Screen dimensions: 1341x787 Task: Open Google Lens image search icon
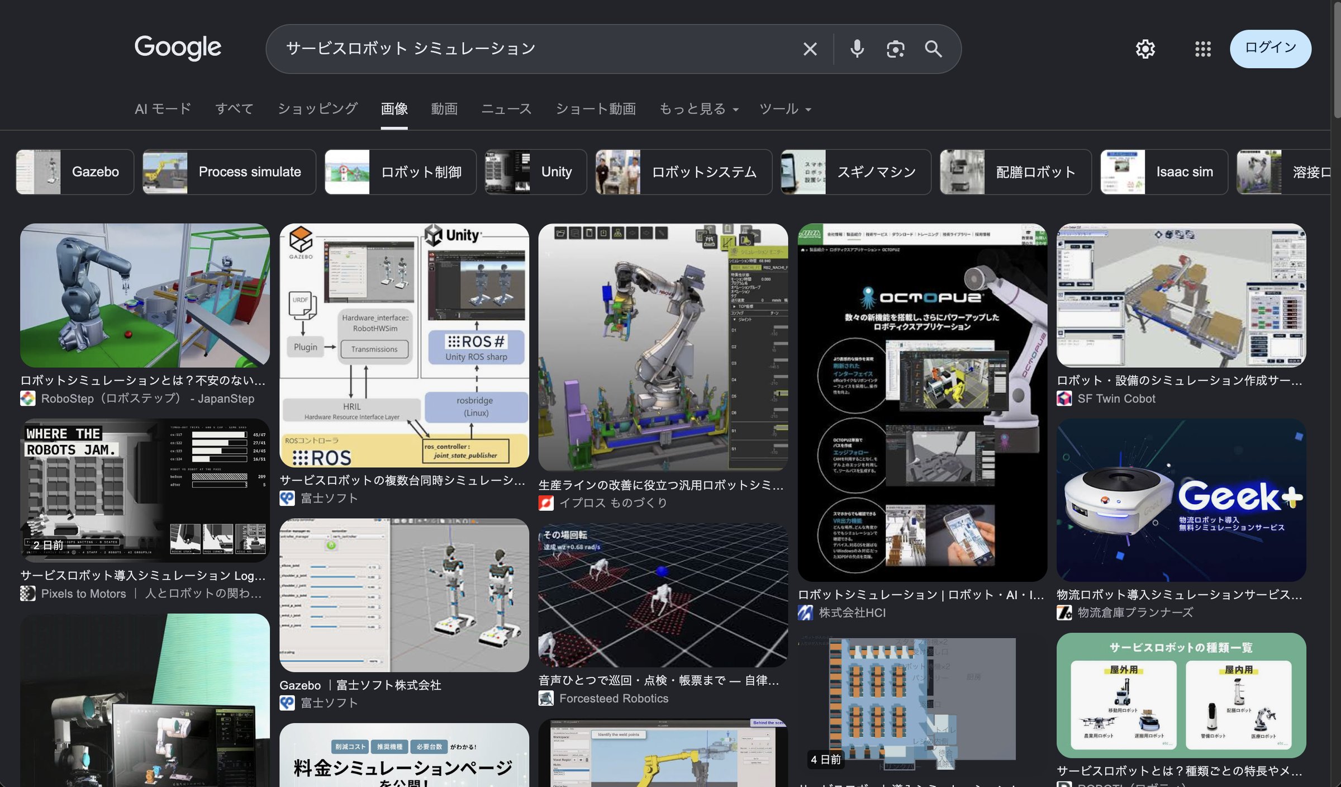click(895, 49)
